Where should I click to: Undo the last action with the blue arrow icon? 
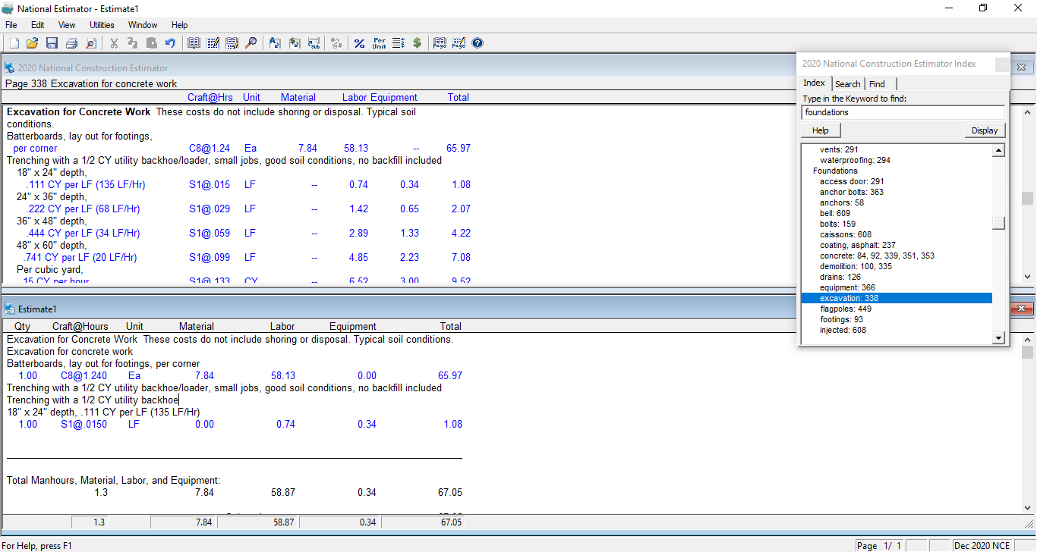(171, 43)
